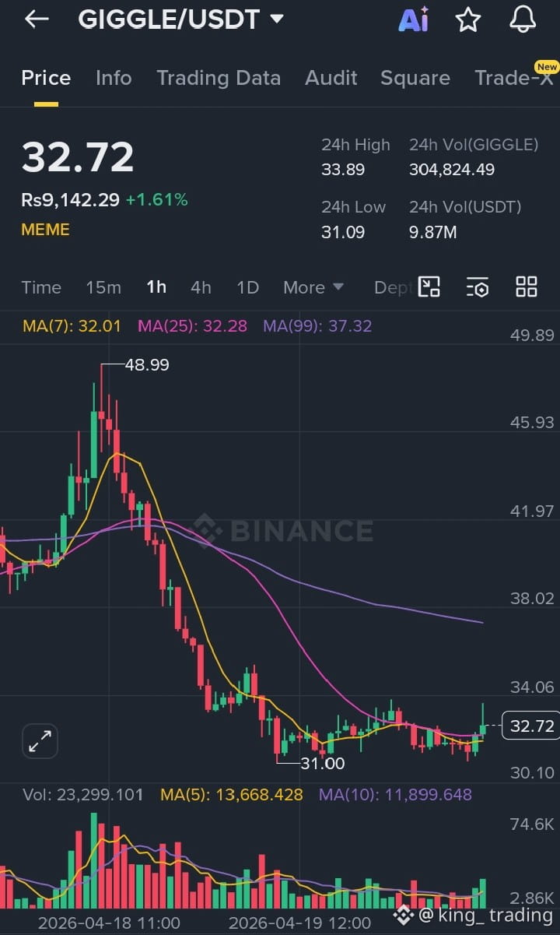Screen dimensions: 560x935
Task: Open the Audit tab
Action: tap(331, 78)
